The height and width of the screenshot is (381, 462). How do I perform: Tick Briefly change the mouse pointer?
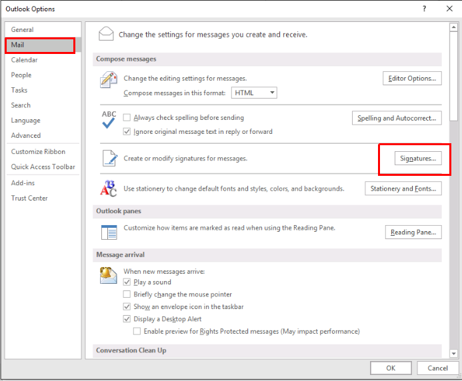[x=127, y=294]
